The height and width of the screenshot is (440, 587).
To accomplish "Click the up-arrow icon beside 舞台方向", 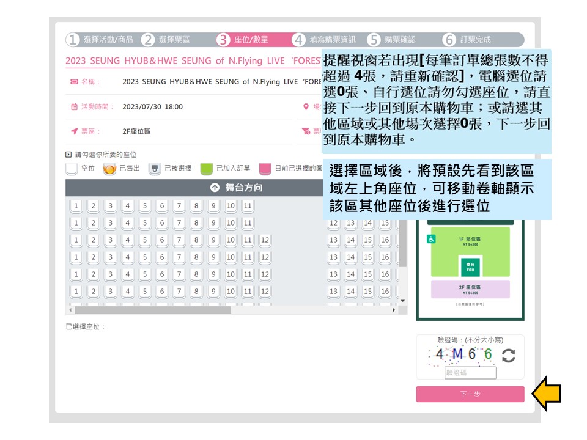I will (215, 188).
